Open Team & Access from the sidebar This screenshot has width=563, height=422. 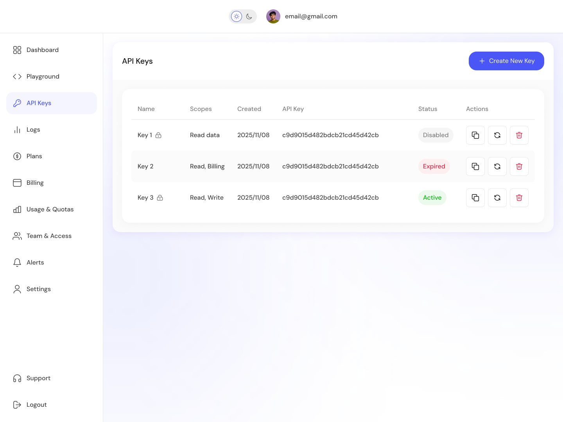(49, 236)
